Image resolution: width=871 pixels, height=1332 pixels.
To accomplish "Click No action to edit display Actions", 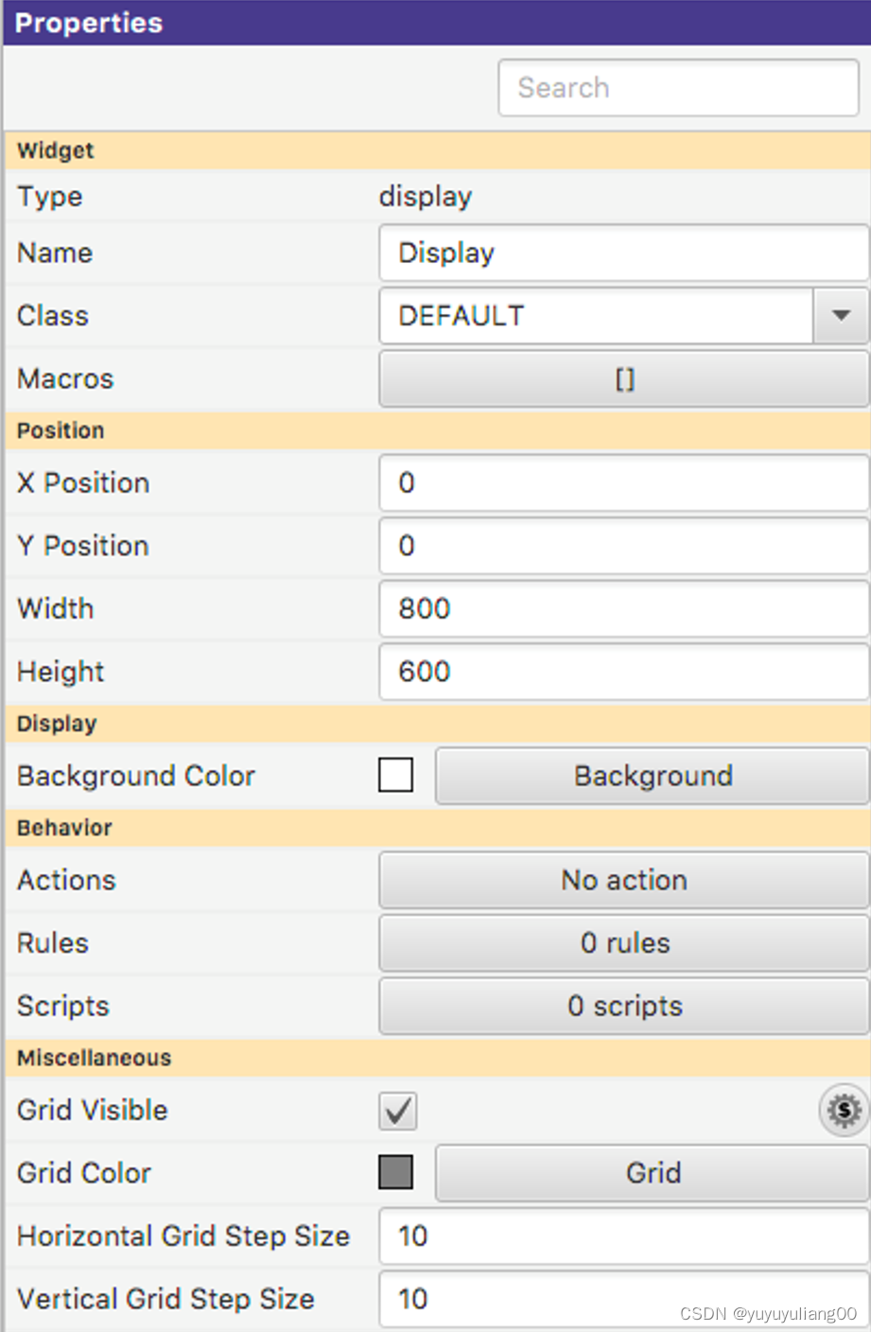I will coord(623,880).
